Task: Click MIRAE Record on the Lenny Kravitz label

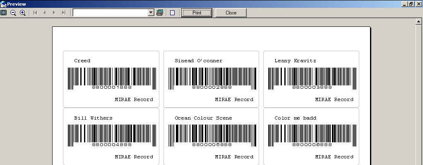Action: [334, 99]
